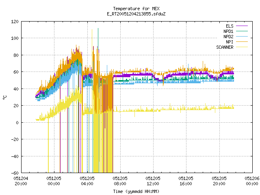
Task: Click the orange NPI legend line sample
Action: tap(242, 41)
